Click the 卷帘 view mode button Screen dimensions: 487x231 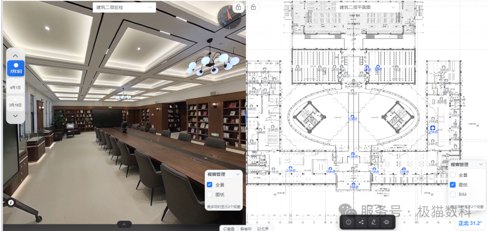(x=245, y=229)
